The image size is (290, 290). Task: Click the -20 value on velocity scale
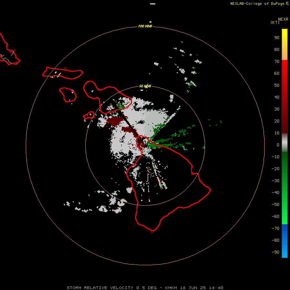pyautogui.click(x=275, y=169)
